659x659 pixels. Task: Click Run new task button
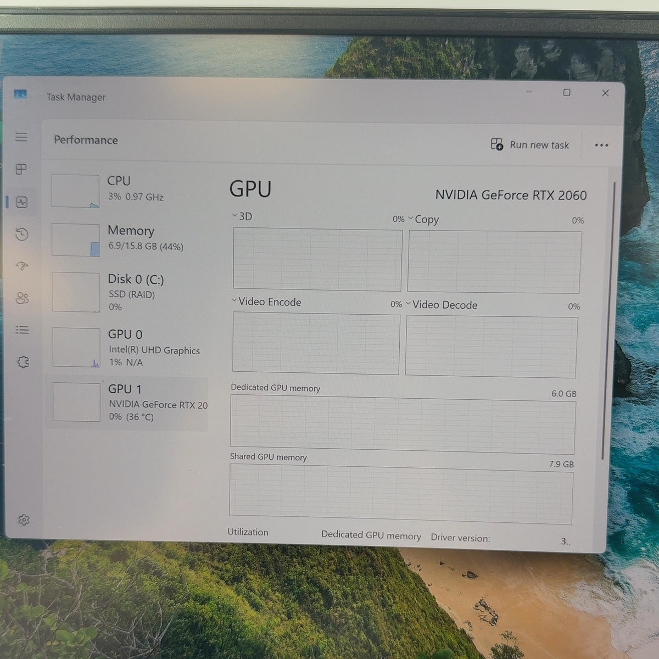pos(529,144)
